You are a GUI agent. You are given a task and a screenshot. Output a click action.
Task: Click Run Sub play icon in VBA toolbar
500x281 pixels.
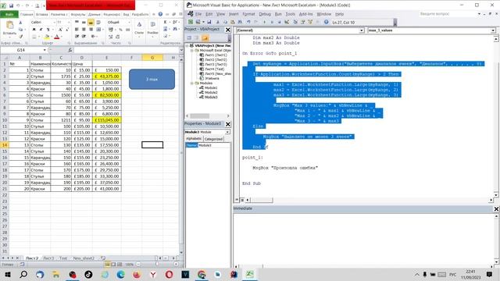click(264, 22)
